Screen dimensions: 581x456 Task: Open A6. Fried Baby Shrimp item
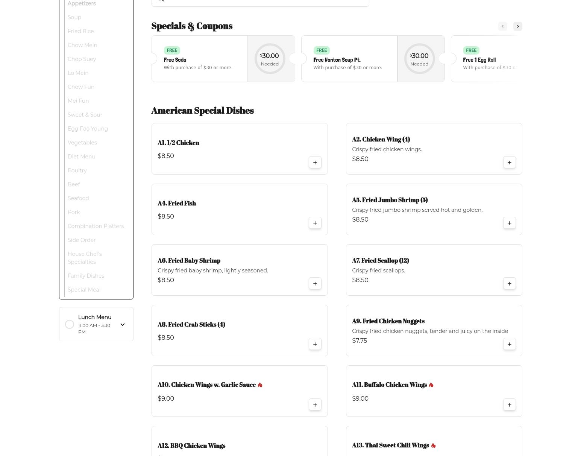(x=189, y=261)
